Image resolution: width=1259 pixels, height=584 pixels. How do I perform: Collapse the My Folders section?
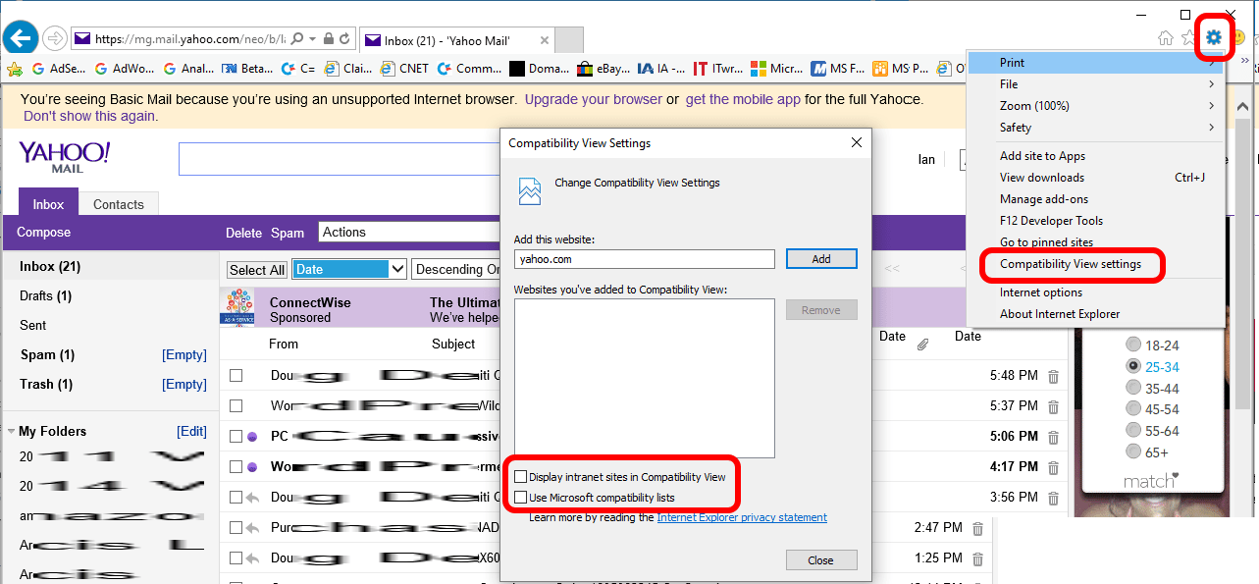coord(11,432)
